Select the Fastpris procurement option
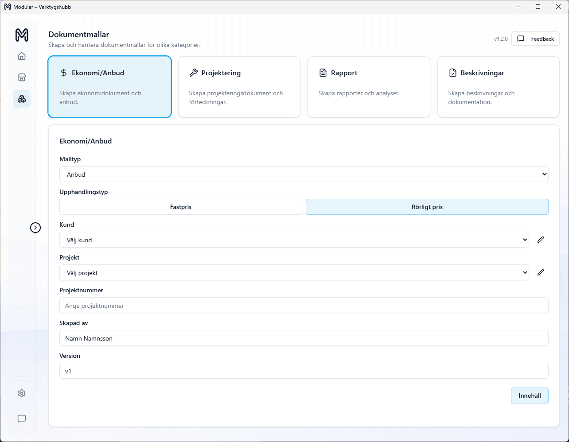Image resolution: width=569 pixels, height=442 pixels. pyautogui.click(x=181, y=207)
